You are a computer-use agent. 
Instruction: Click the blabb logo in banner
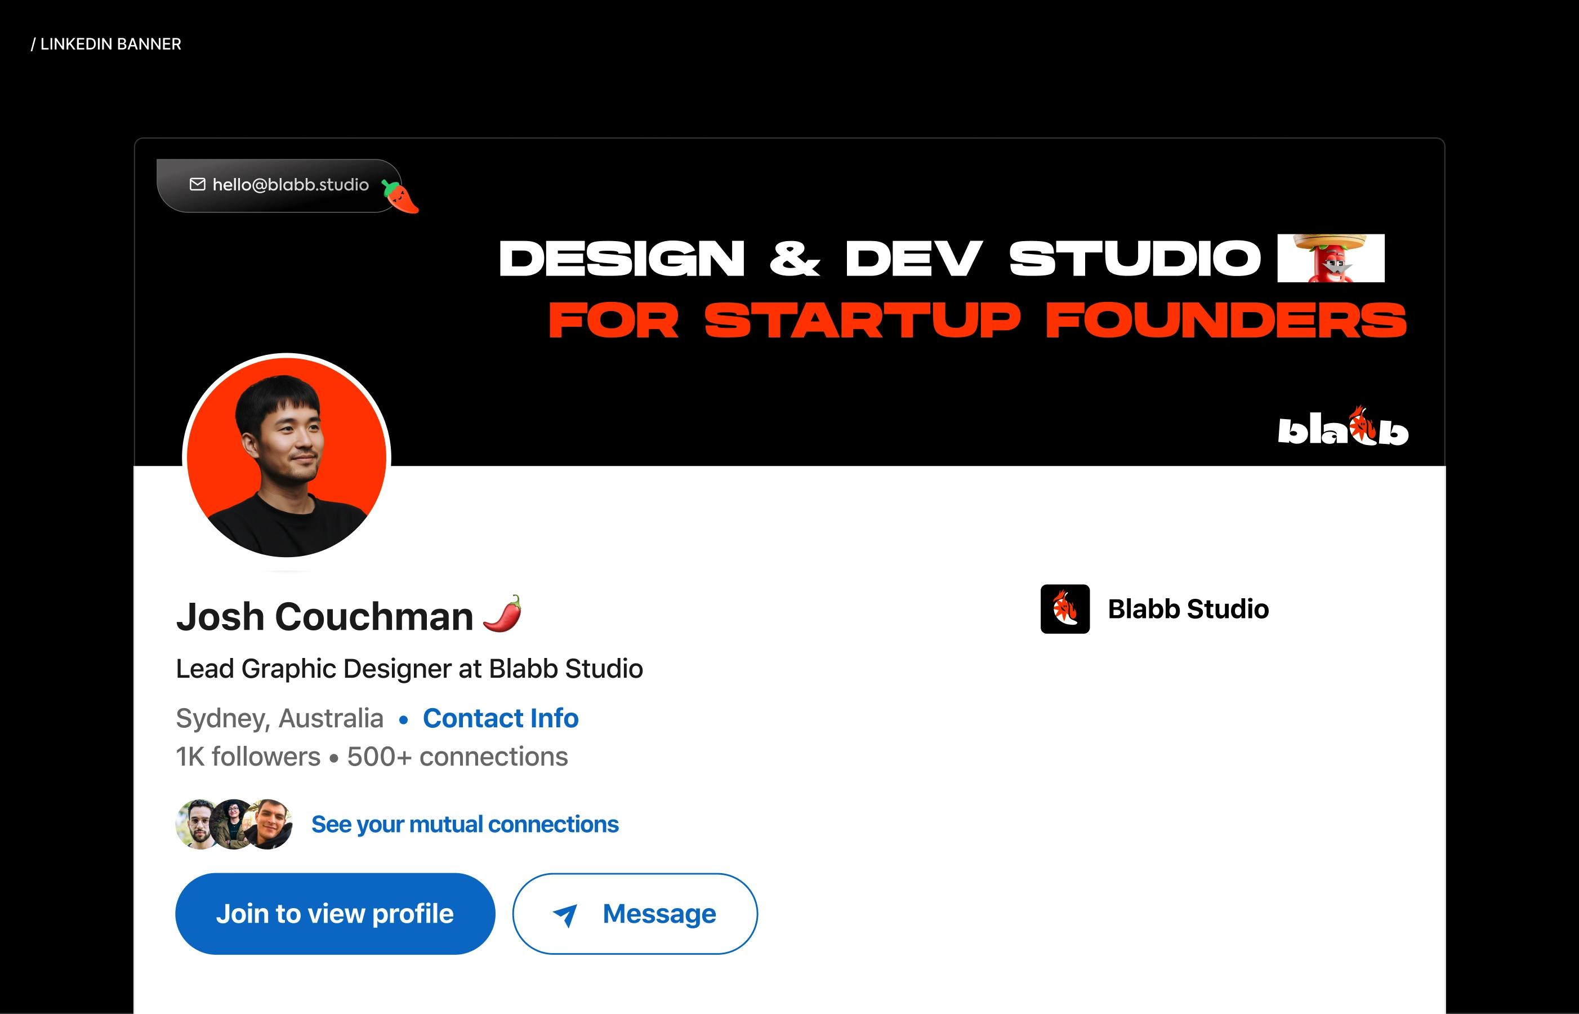point(1342,428)
